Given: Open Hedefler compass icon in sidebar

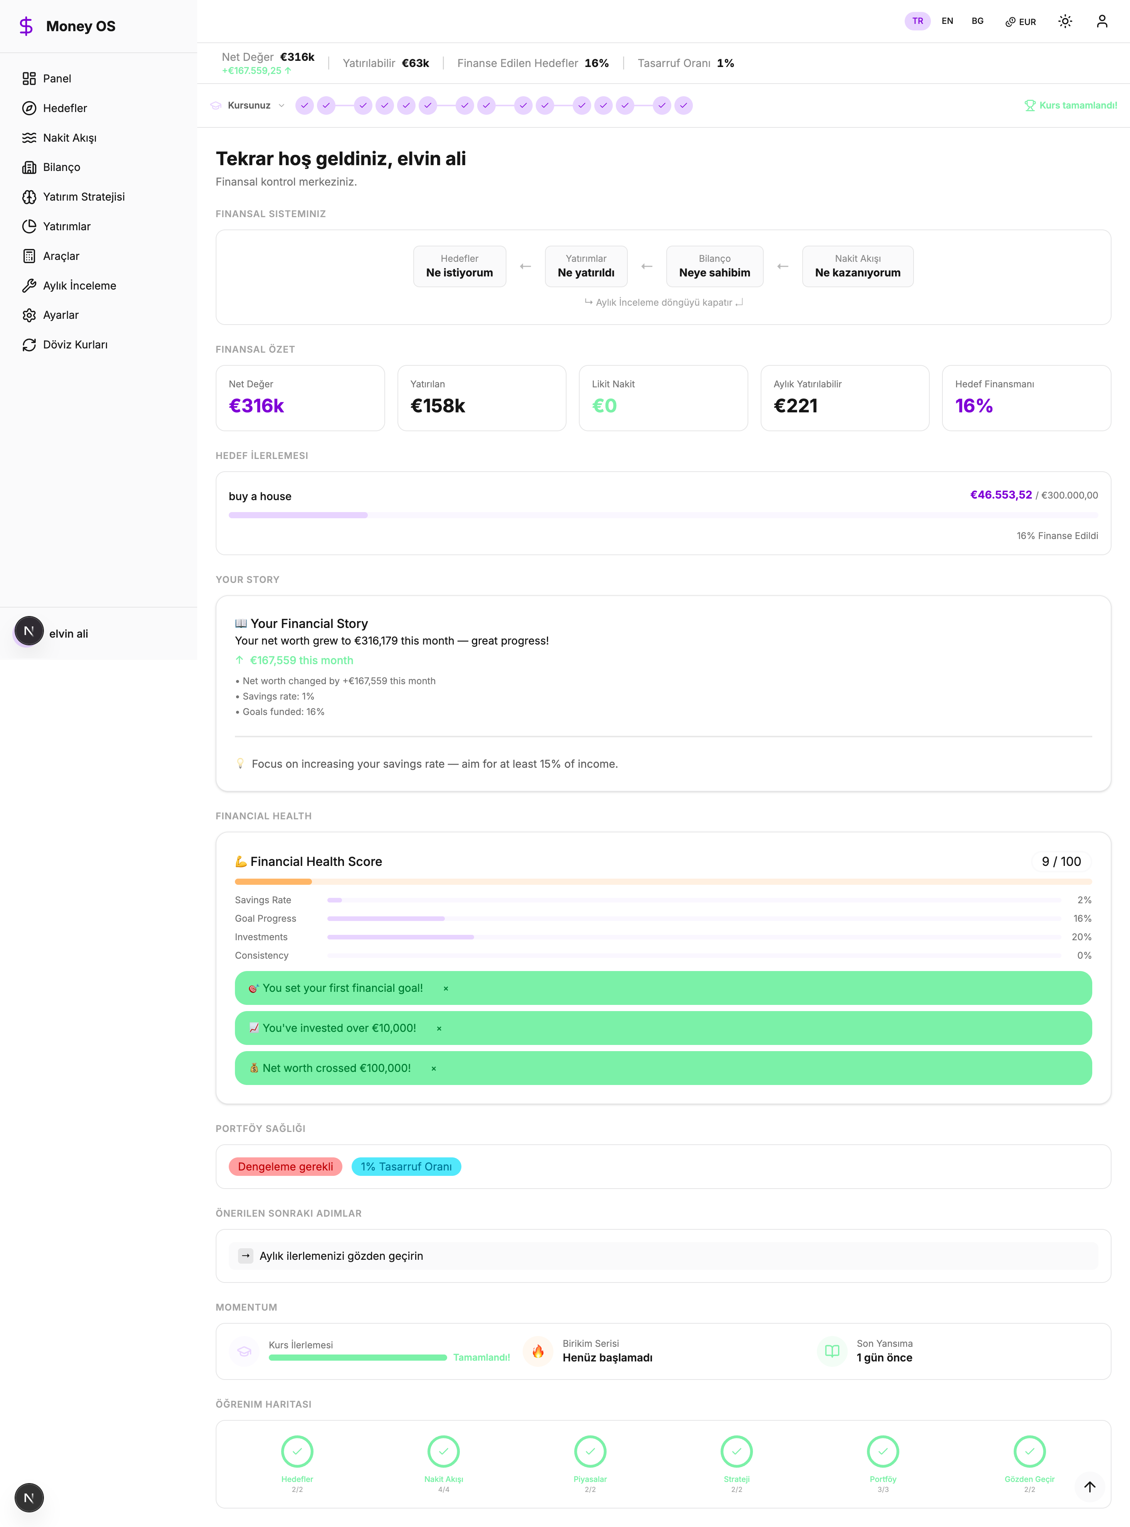Looking at the screenshot, I should point(29,108).
